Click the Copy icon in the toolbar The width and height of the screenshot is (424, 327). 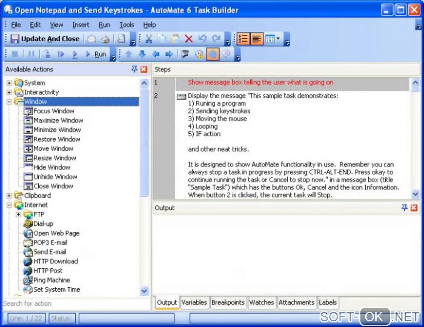[x=162, y=39]
